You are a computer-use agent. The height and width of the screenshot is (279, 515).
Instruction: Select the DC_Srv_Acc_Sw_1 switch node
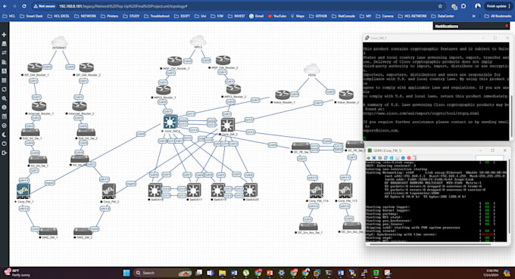[x=308, y=227]
